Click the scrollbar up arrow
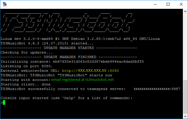This screenshot has width=188, height=119. click(185, 11)
